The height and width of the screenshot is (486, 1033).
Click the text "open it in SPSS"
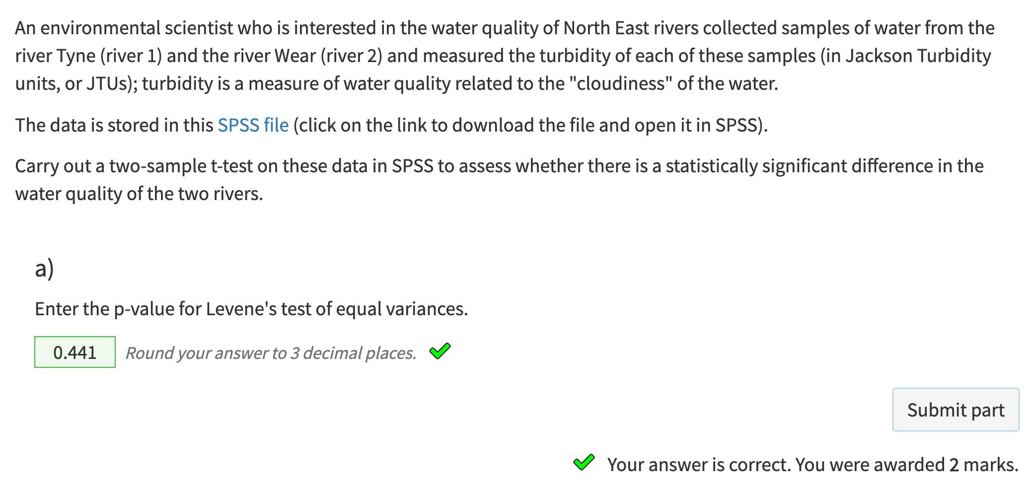[696, 125]
